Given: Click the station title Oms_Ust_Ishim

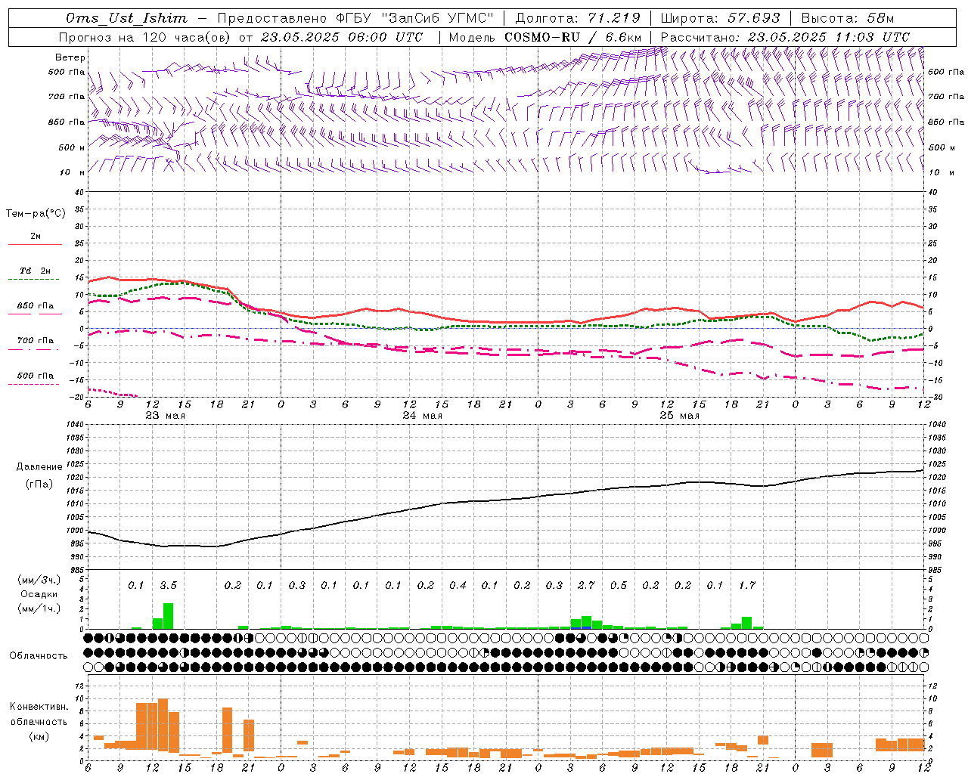Looking at the screenshot, I should coord(126,18).
